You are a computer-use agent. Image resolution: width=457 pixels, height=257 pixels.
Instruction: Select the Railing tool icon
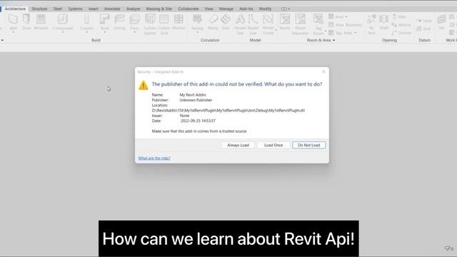(x=197, y=19)
